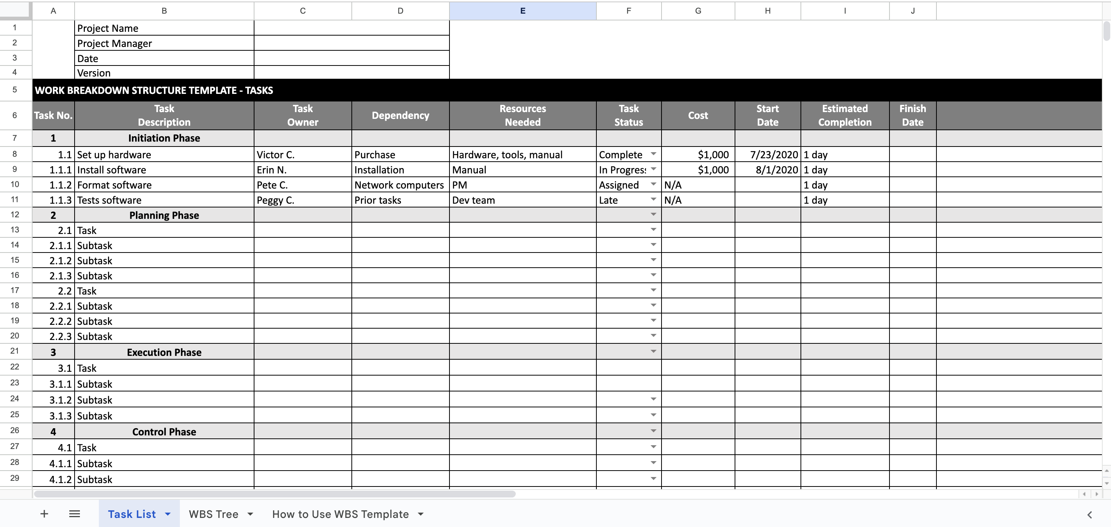Click vertical scrollbar thumb at top right
The height and width of the screenshot is (527, 1111).
(x=1106, y=30)
